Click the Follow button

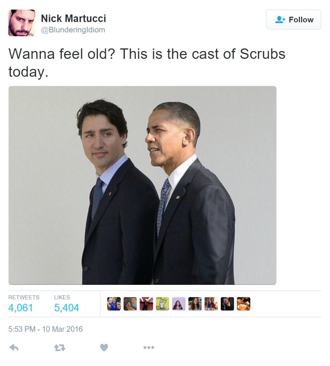pos(293,20)
